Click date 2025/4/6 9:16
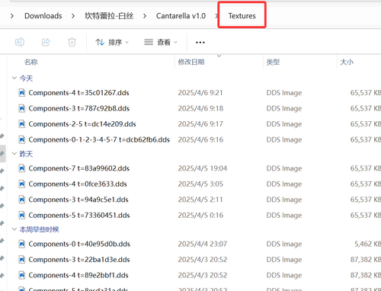 coord(200,139)
